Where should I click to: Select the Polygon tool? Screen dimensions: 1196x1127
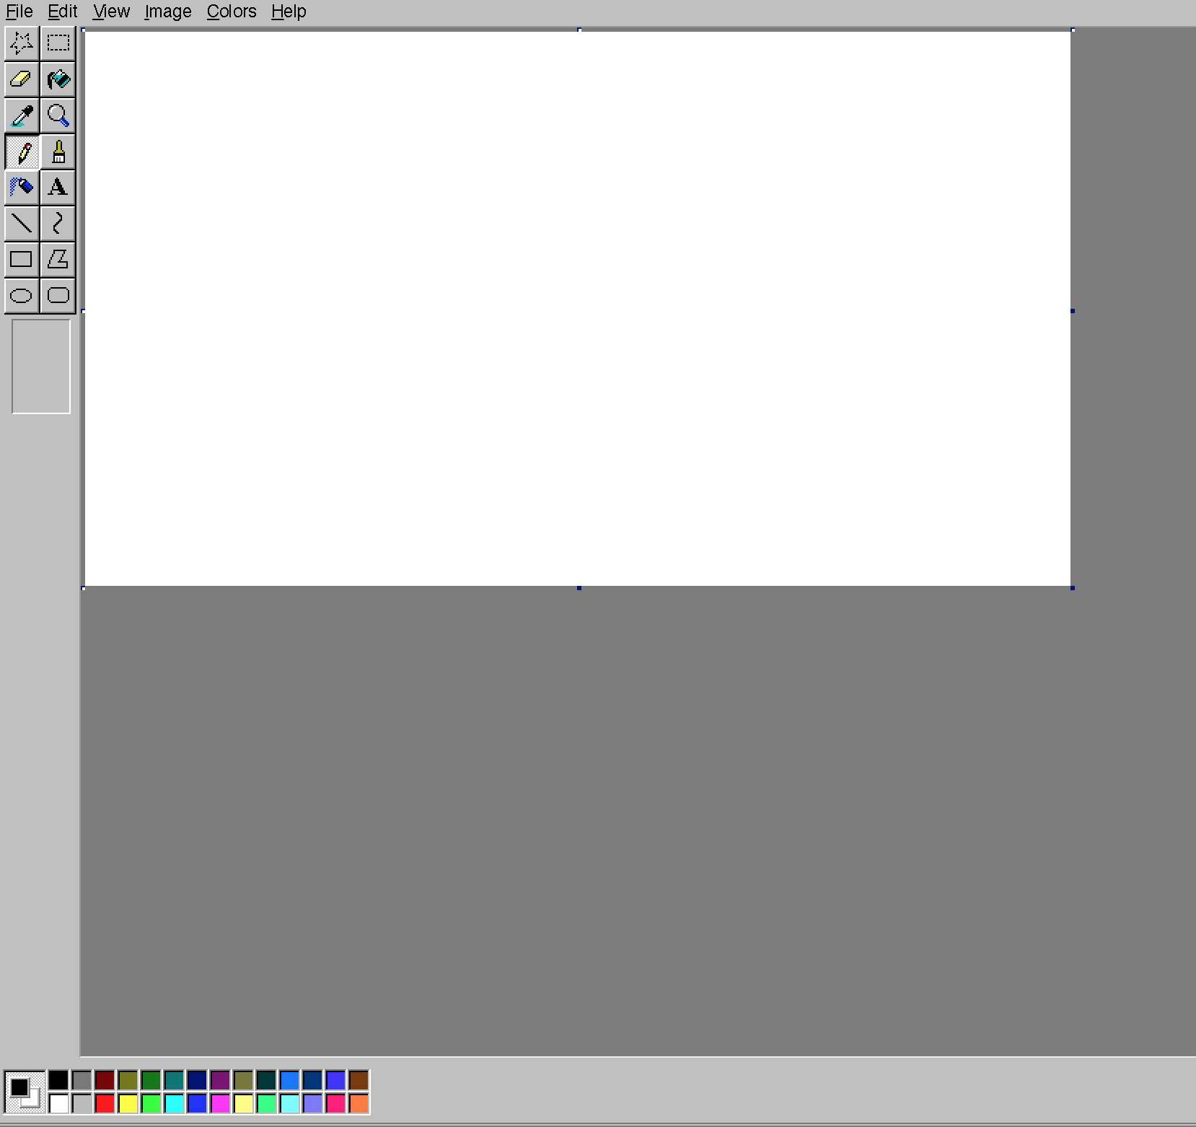pyautogui.click(x=58, y=260)
